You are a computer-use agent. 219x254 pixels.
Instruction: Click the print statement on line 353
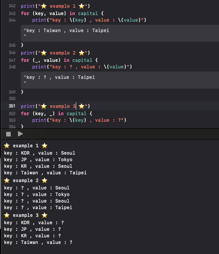click(x=79, y=120)
